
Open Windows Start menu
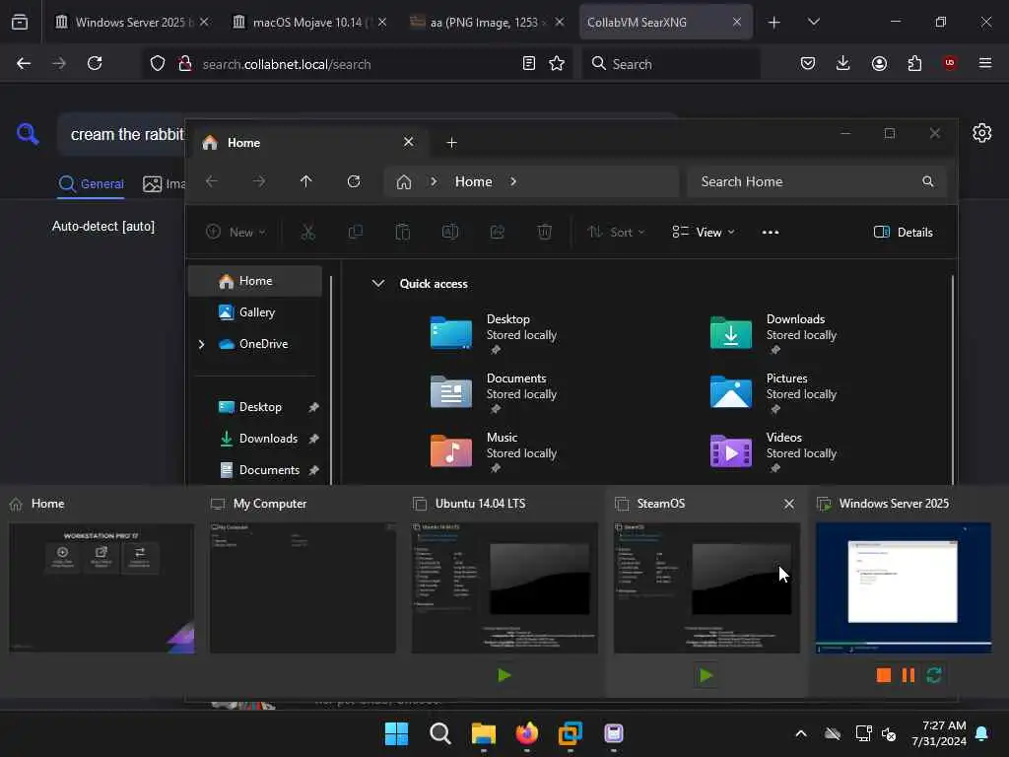(x=396, y=733)
